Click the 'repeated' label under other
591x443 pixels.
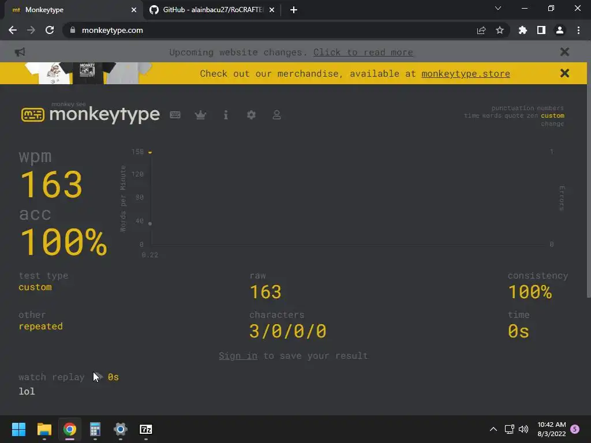click(41, 326)
